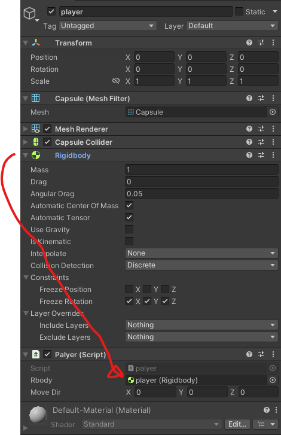Open Palyer (Script) help reference
This screenshot has width=281, height=435.
coord(249,354)
